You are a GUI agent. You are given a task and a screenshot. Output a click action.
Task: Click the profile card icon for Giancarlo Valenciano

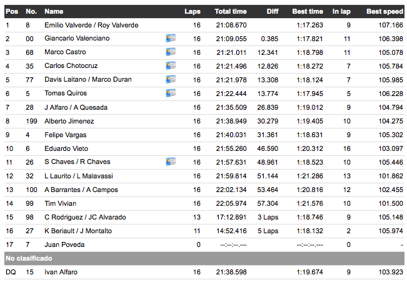click(170, 39)
